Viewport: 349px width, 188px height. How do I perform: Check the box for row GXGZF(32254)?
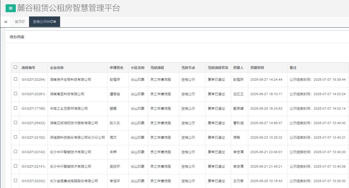click(16, 79)
